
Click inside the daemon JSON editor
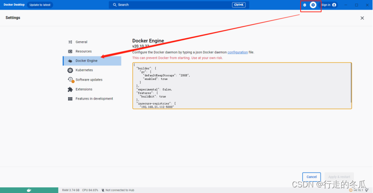coord(242,86)
